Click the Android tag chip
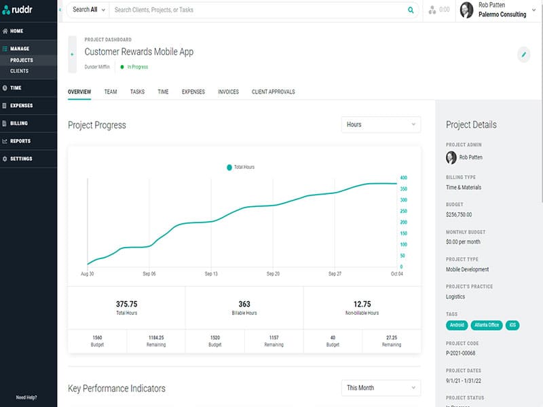 456,325
